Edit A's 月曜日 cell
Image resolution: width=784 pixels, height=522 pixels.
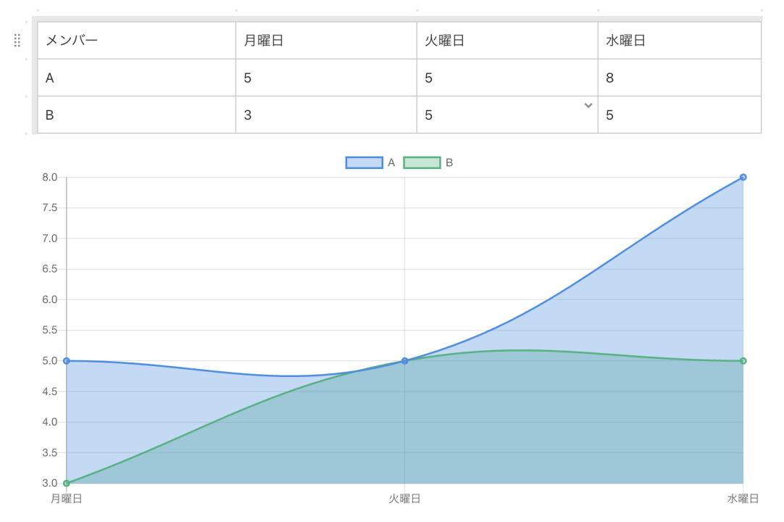325,78
